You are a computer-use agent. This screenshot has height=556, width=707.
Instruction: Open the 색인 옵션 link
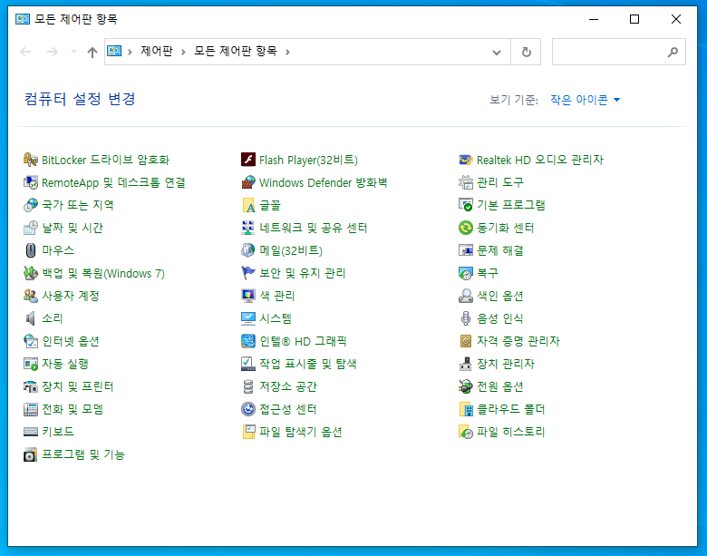click(500, 296)
